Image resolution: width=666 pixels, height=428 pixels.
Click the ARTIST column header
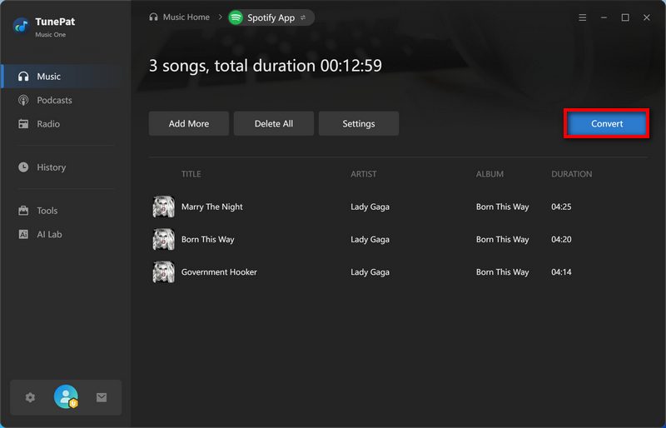click(x=364, y=174)
